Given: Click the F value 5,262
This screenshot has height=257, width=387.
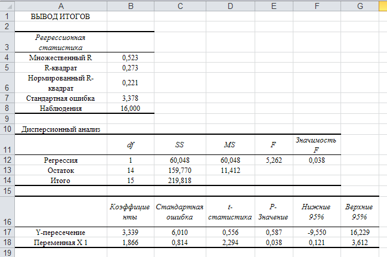Looking at the screenshot, I should click(x=274, y=160).
